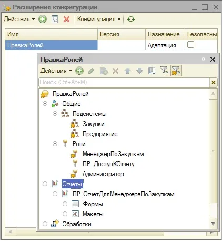Image resolution: width=223 pixels, height=241 pixels.
Task: Open extension configuration tree icon in top toolbar
Action: (x=55, y=19)
